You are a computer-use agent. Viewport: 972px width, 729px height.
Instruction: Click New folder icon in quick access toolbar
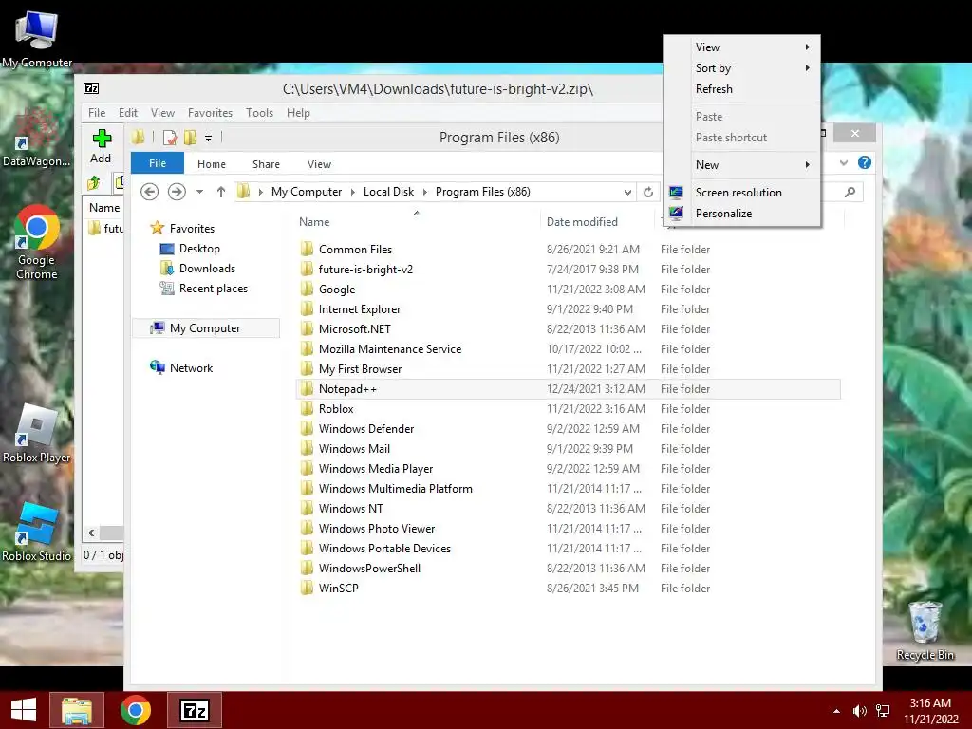(x=190, y=137)
